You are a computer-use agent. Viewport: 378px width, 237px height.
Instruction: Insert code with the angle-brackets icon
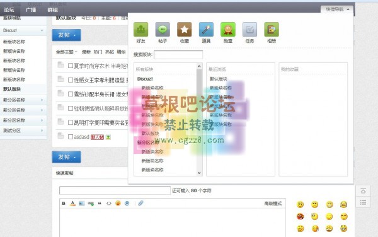point(109,203)
